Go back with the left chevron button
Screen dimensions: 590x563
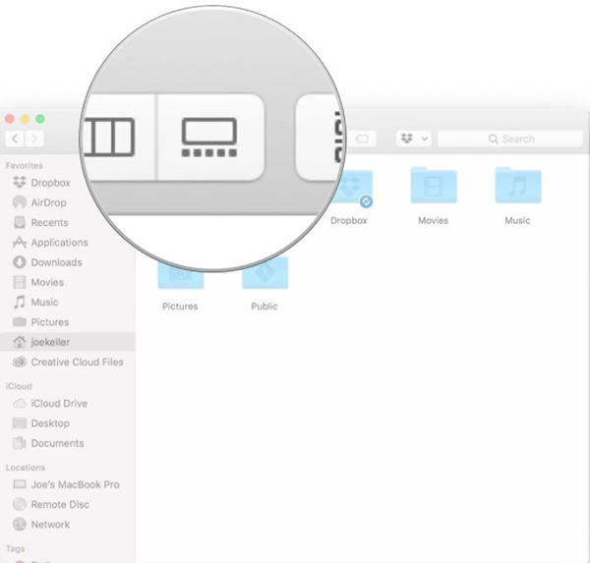pyautogui.click(x=15, y=139)
